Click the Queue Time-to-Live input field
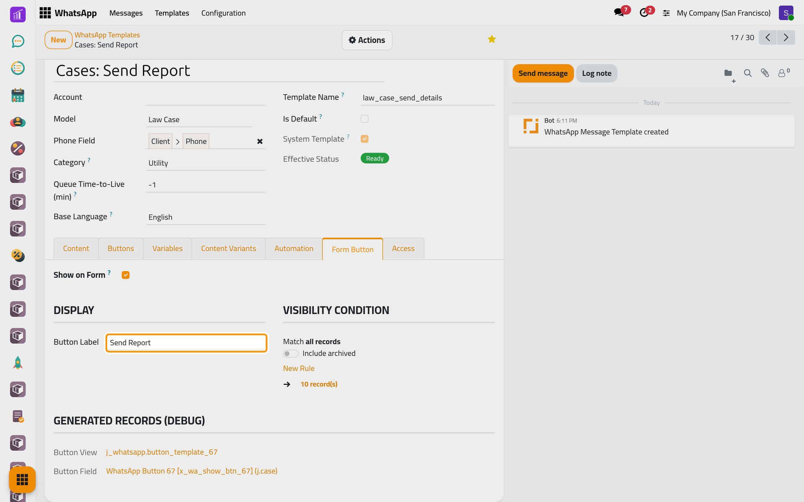The image size is (804, 502). tap(206, 185)
